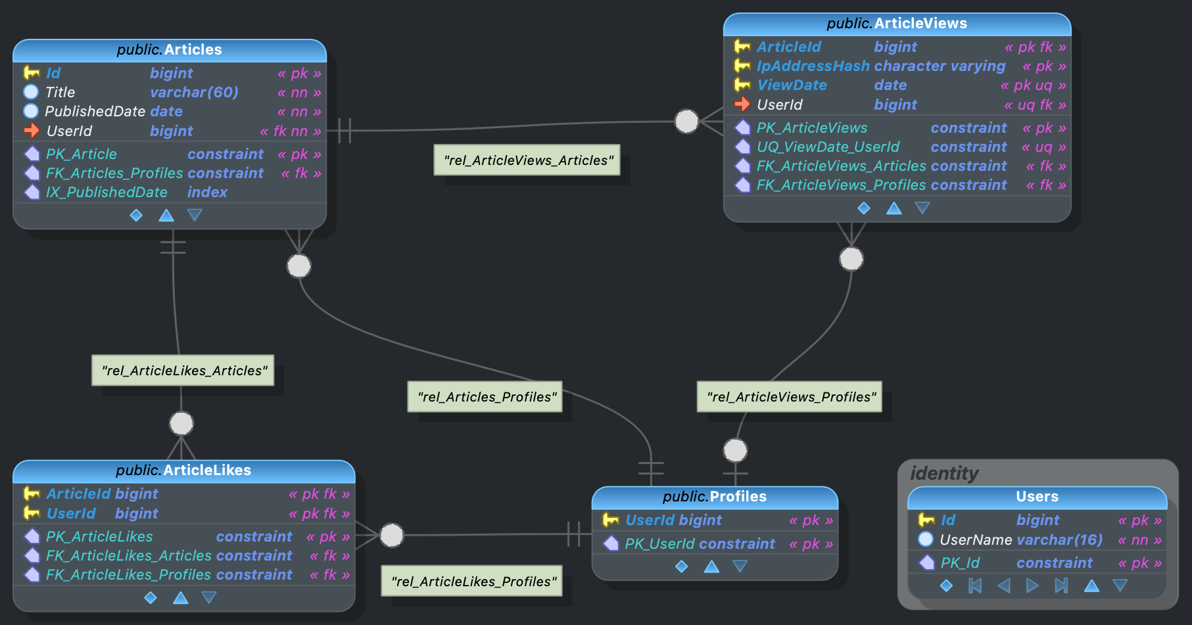Screen dimensions: 1192x625
Task: Select the rel_ArticleLikes_Profiles relationship label
Action: point(472,582)
